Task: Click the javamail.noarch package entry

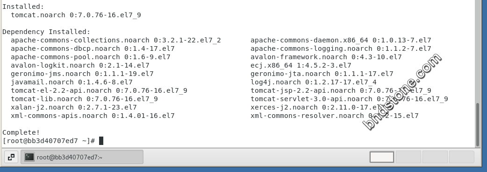Action: tap(72, 82)
